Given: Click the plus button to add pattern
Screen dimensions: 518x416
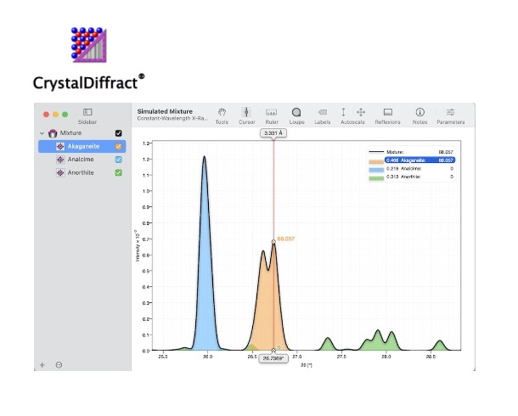Looking at the screenshot, I should 42,364.
